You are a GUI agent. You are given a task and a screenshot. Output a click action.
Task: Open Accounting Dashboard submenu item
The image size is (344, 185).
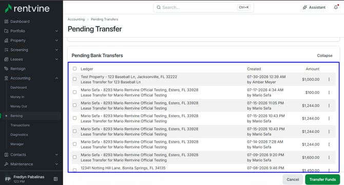pos(18,87)
